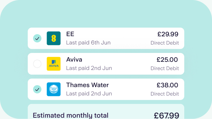Screen dimensions: 212x119
Task: Click Direct Debit label on EE row
Action: point(165,43)
